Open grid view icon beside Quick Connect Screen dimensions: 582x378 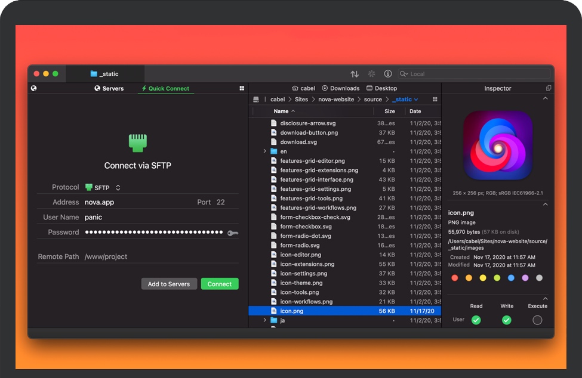[242, 88]
